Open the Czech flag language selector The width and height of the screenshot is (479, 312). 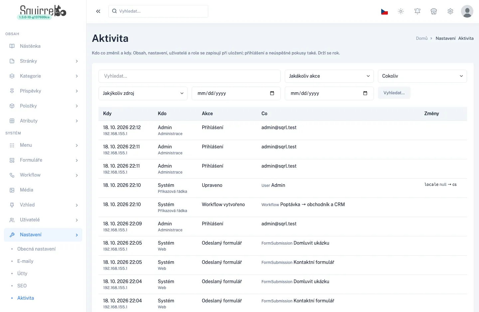click(x=385, y=12)
